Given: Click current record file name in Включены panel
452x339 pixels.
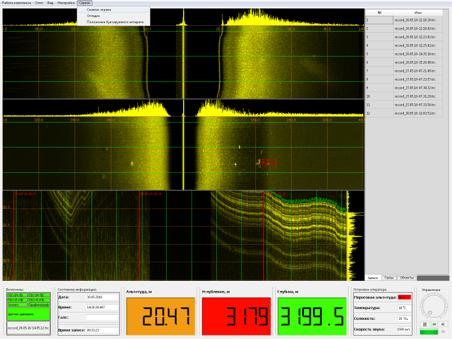Looking at the screenshot, I should pos(28,328).
